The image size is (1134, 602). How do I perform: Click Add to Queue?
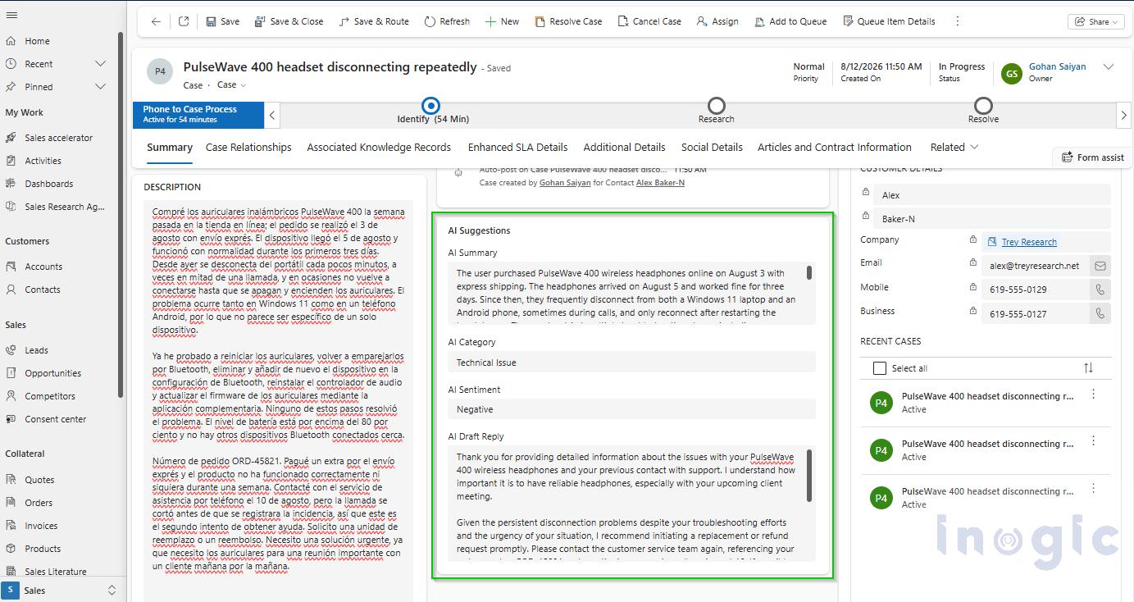(x=790, y=21)
